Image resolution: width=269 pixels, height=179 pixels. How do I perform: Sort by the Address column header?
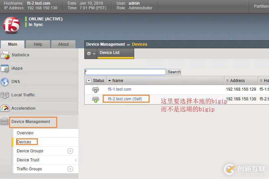(237, 81)
